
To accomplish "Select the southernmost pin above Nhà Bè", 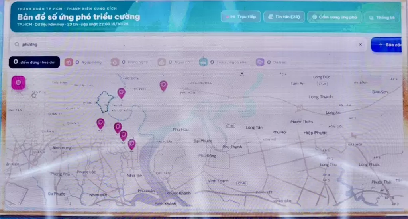I will click(131, 145).
